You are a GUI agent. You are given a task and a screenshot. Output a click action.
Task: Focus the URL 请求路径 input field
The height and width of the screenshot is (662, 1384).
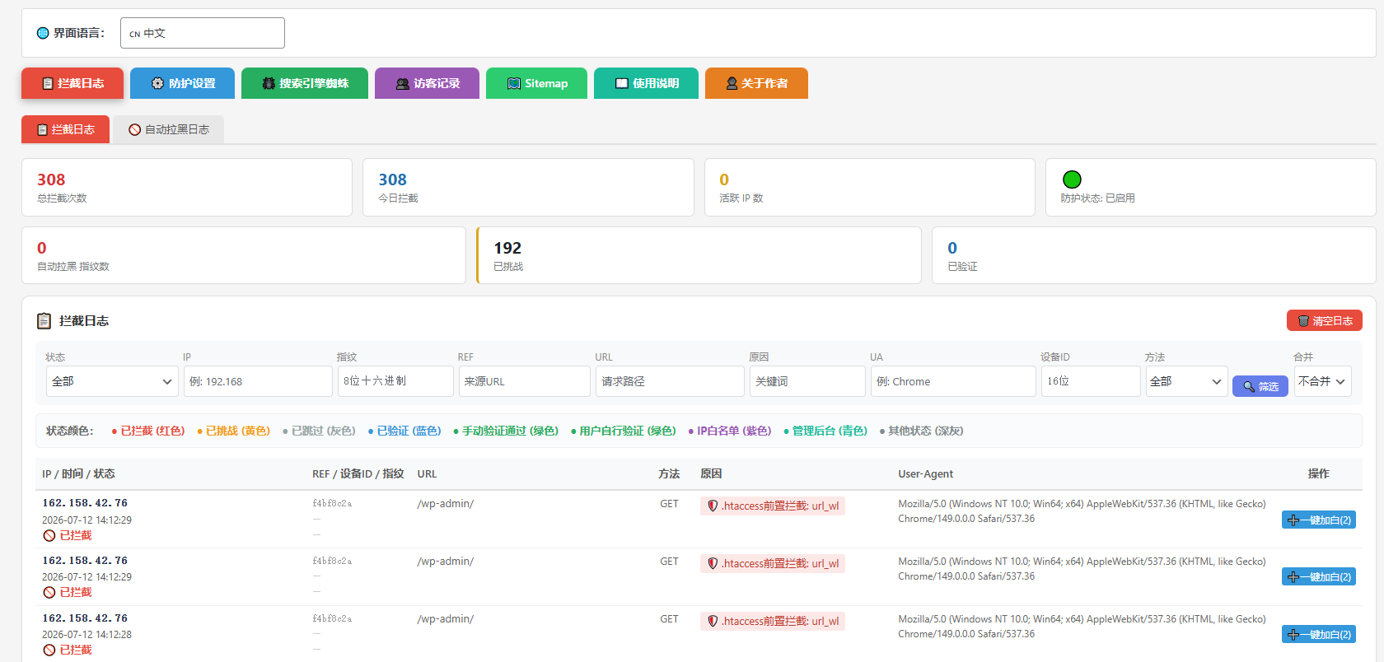tap(670, 381)
